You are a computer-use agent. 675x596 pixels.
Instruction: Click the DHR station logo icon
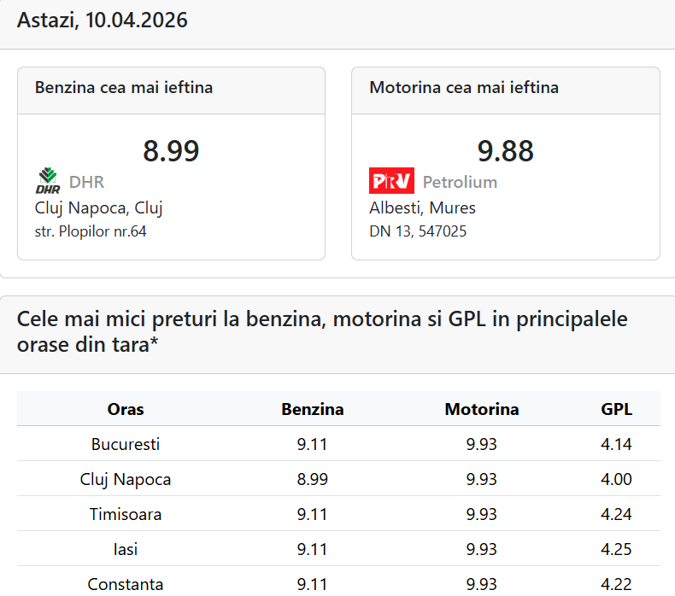[x=48, y=181]
